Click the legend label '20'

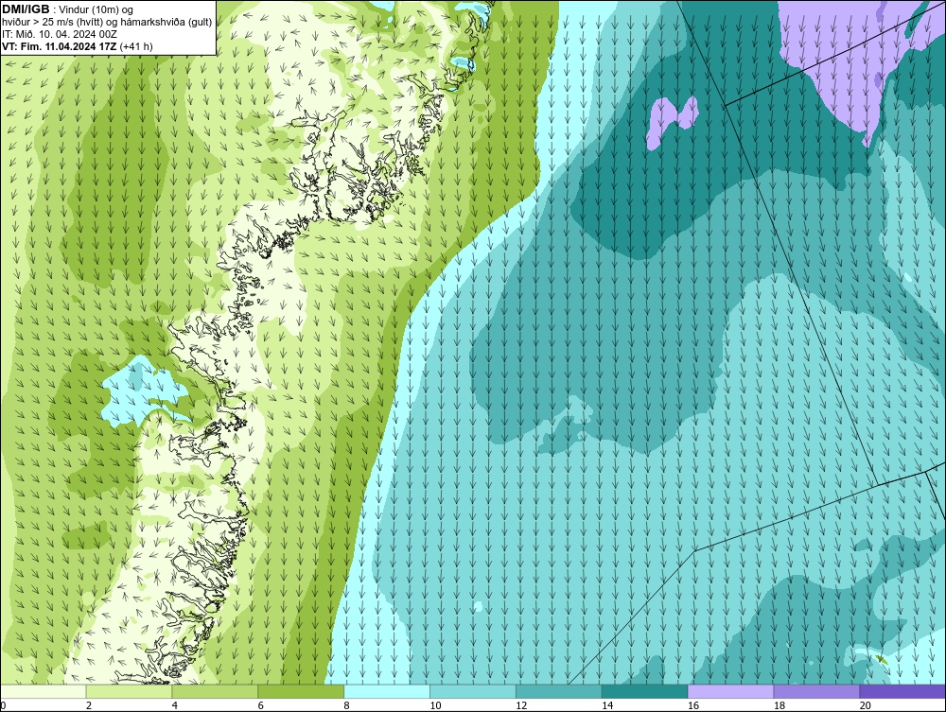[x=866, y=705]
